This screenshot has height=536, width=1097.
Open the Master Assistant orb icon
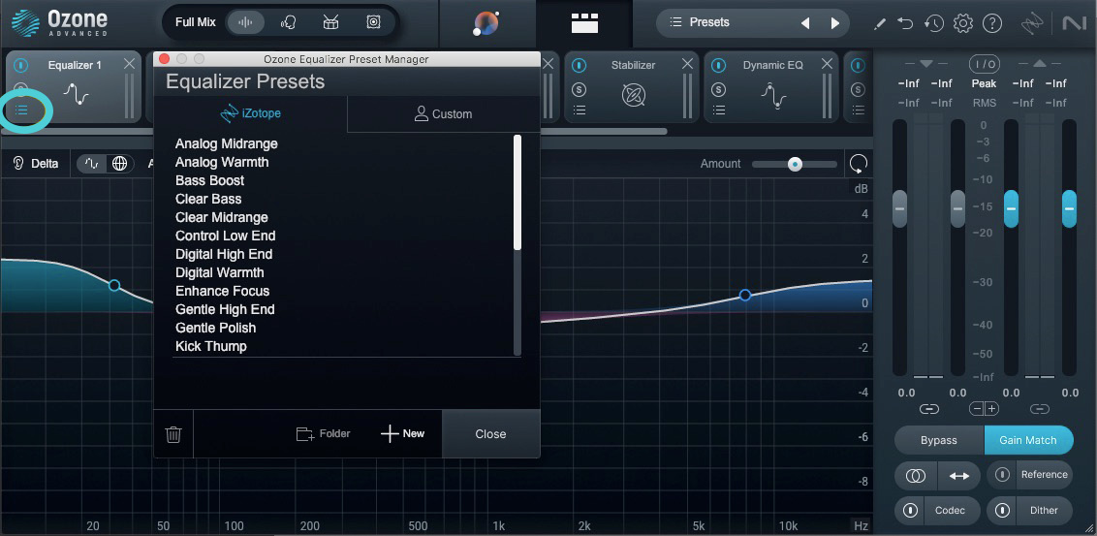(x=486, y=23)
